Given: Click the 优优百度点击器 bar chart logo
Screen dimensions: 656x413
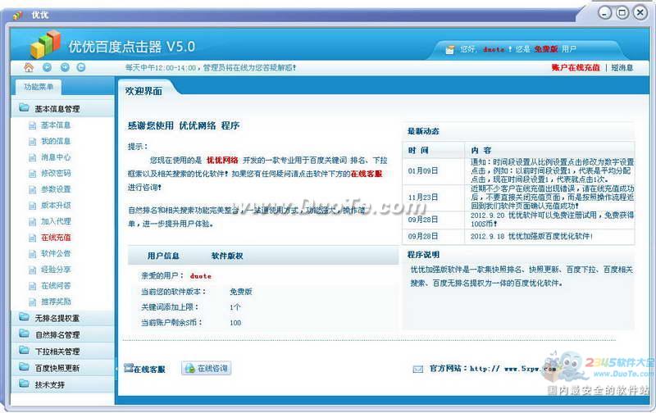Looking at the screenshot, I should [x=46, y=44].
